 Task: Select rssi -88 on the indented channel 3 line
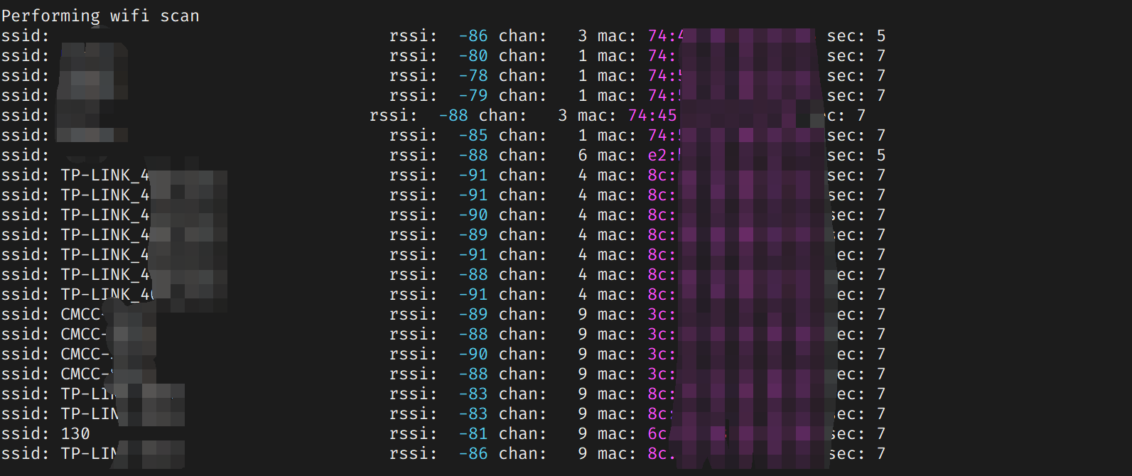point(453,115)
